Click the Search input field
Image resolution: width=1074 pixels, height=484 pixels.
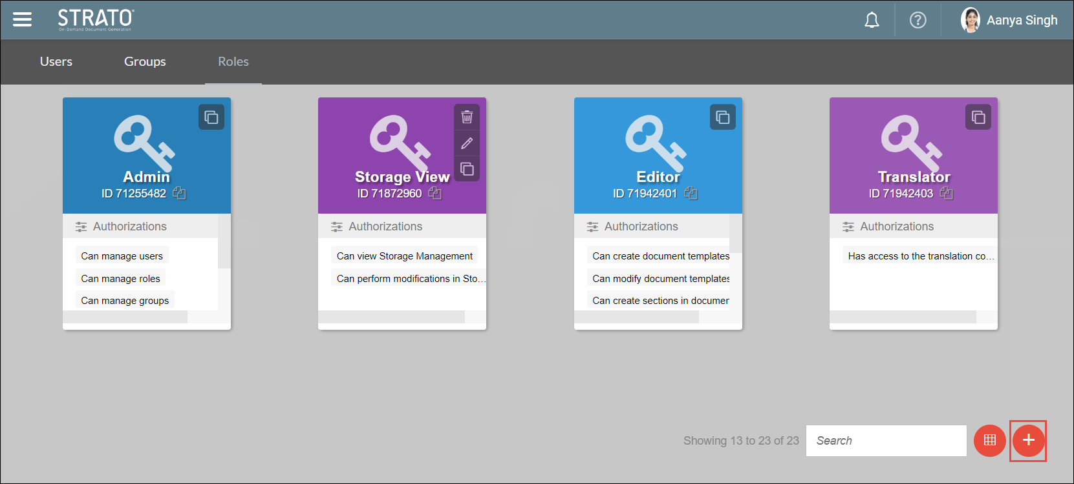click(886, 441)
